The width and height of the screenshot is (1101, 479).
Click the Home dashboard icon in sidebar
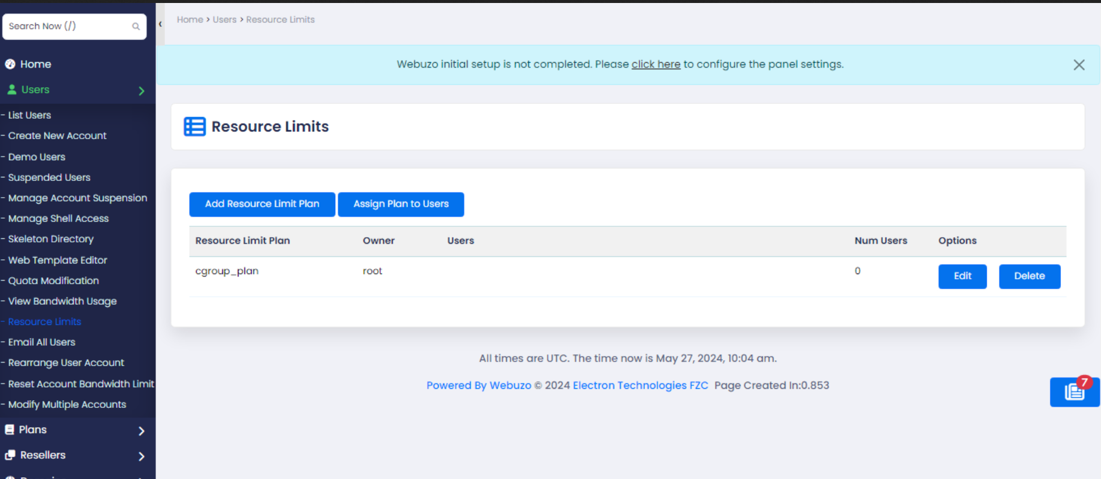point(10,65)
